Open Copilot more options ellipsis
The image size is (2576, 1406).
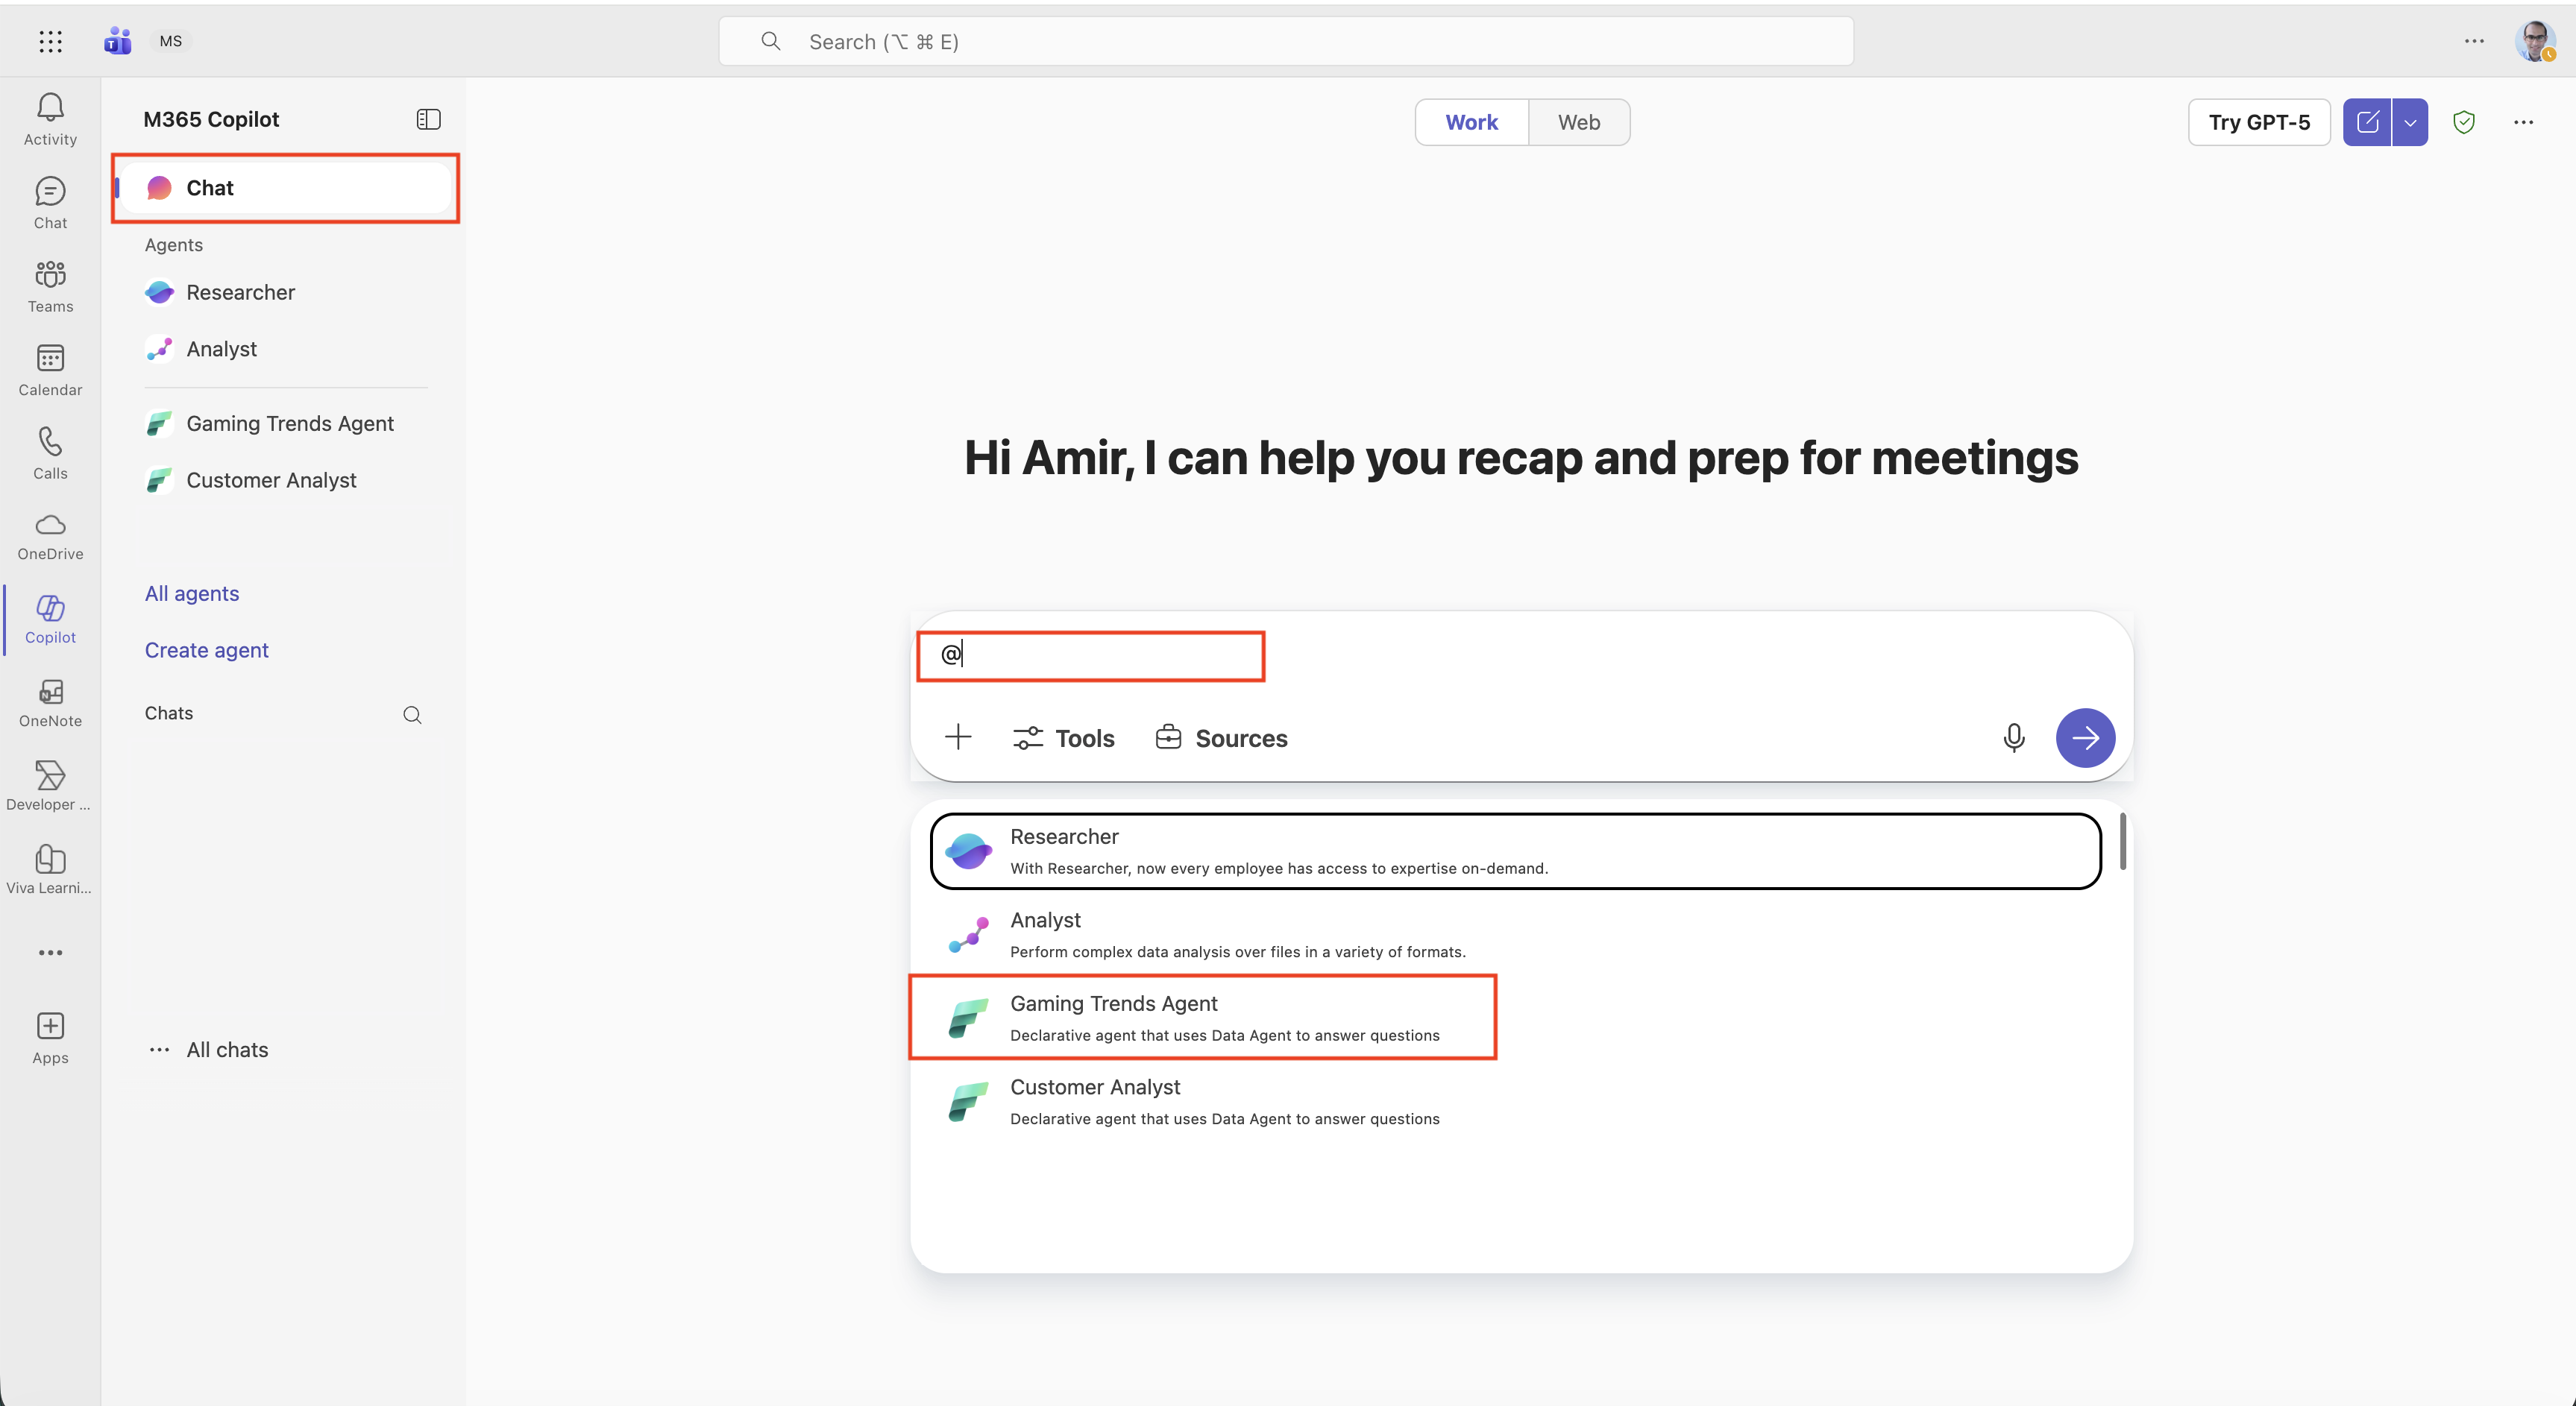pyautogui.click(x=2523, y=122)
